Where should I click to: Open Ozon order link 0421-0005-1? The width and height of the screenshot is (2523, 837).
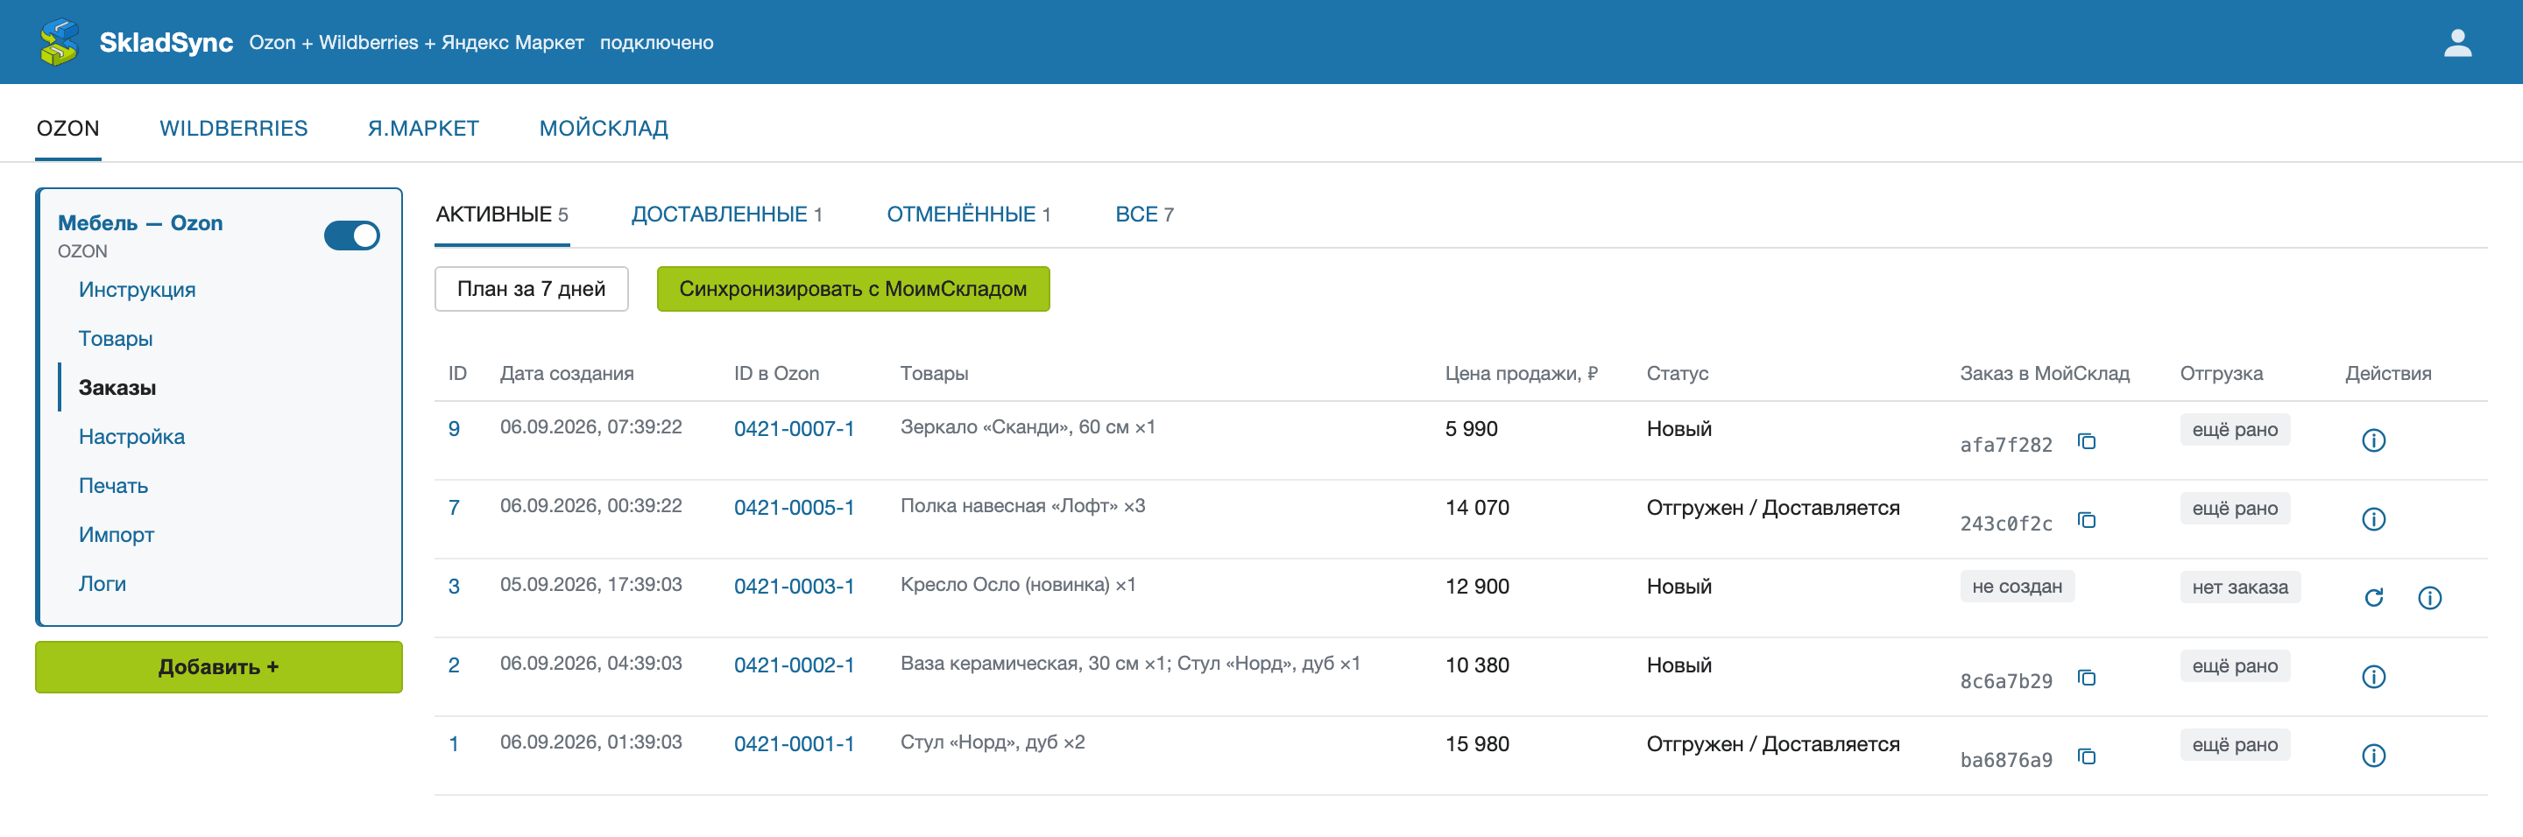tap(794, 508)
